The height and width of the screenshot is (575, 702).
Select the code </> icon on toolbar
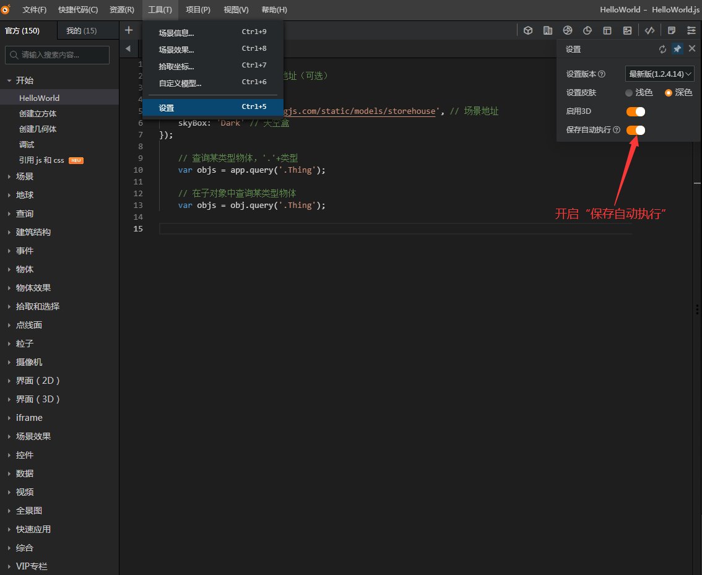[x=649, y=30]
